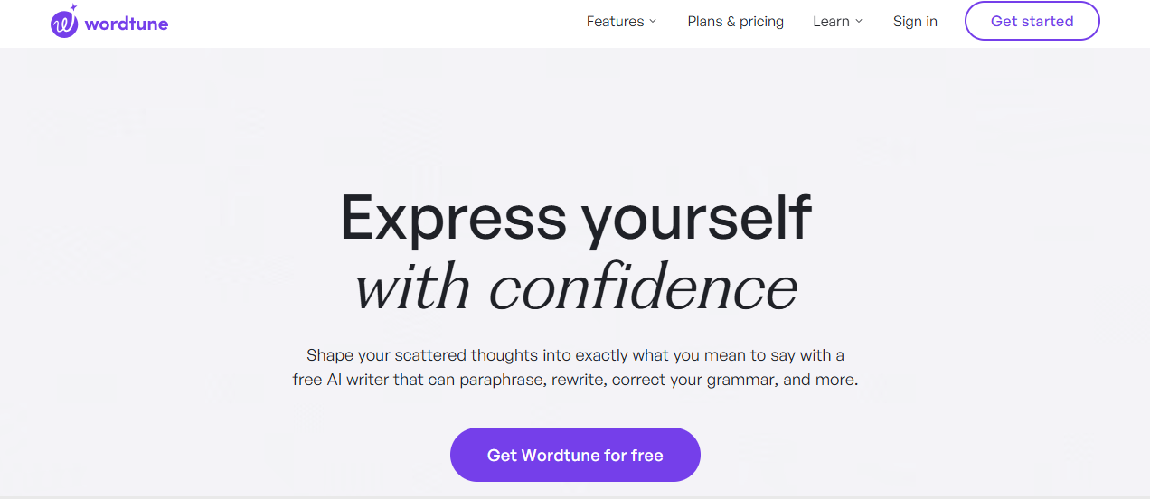1150x499 pixels.
Task: Click the word "paraphrase" in the description
Action: [502, 380]
